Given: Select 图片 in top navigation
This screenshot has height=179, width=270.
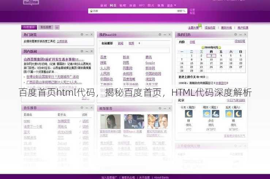Looking at the screenshot, I should [x=151, y=5].
